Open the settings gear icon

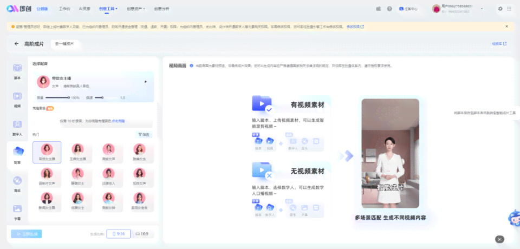(500, 9)
